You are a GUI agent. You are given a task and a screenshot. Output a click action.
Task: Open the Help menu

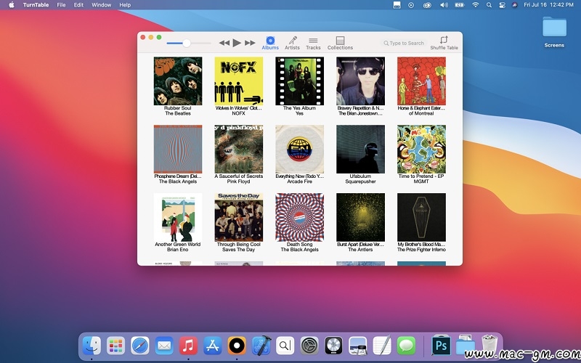[125, 5]
